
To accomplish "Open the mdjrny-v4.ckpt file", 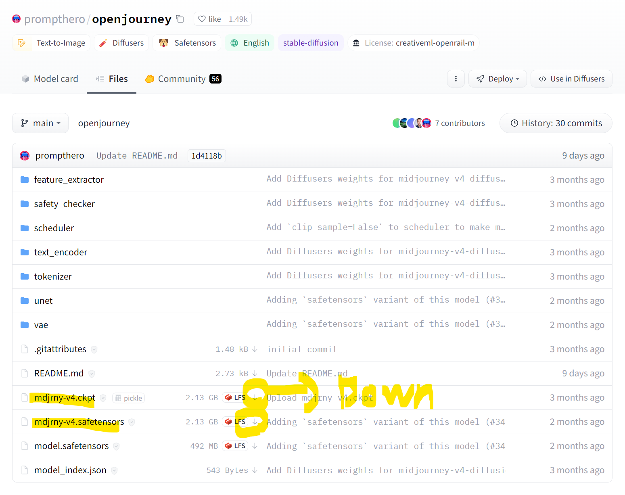I will click(65, 397).
